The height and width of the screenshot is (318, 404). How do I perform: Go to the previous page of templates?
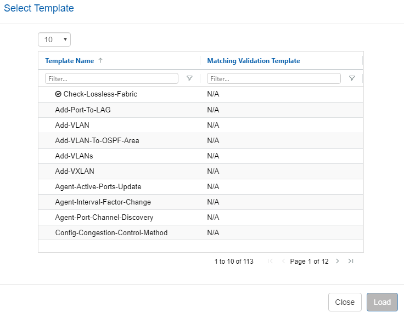[283, 262]
